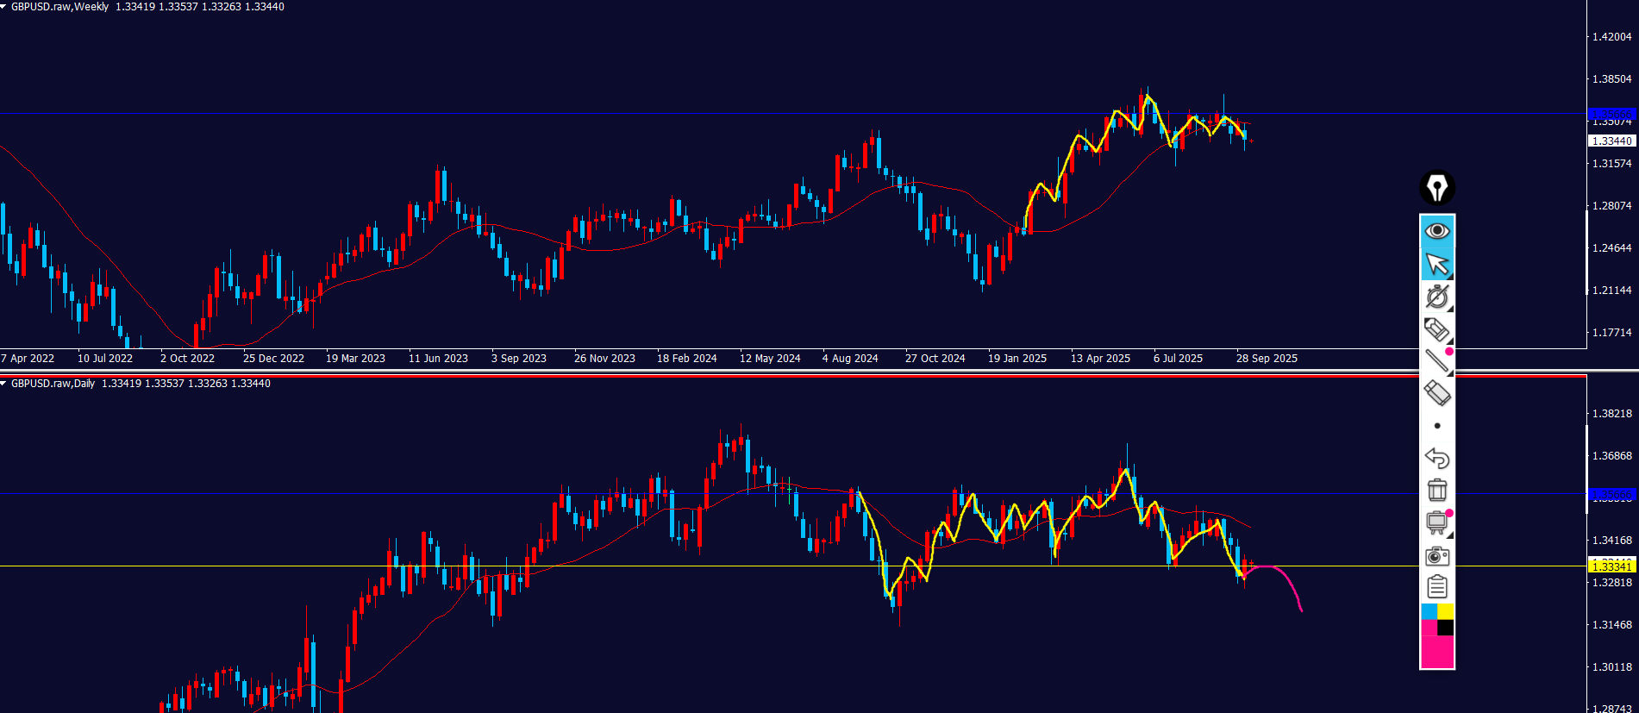Take a screenshot with the camera icon
Viewport: 1639px width, 713px height.
1436,556
